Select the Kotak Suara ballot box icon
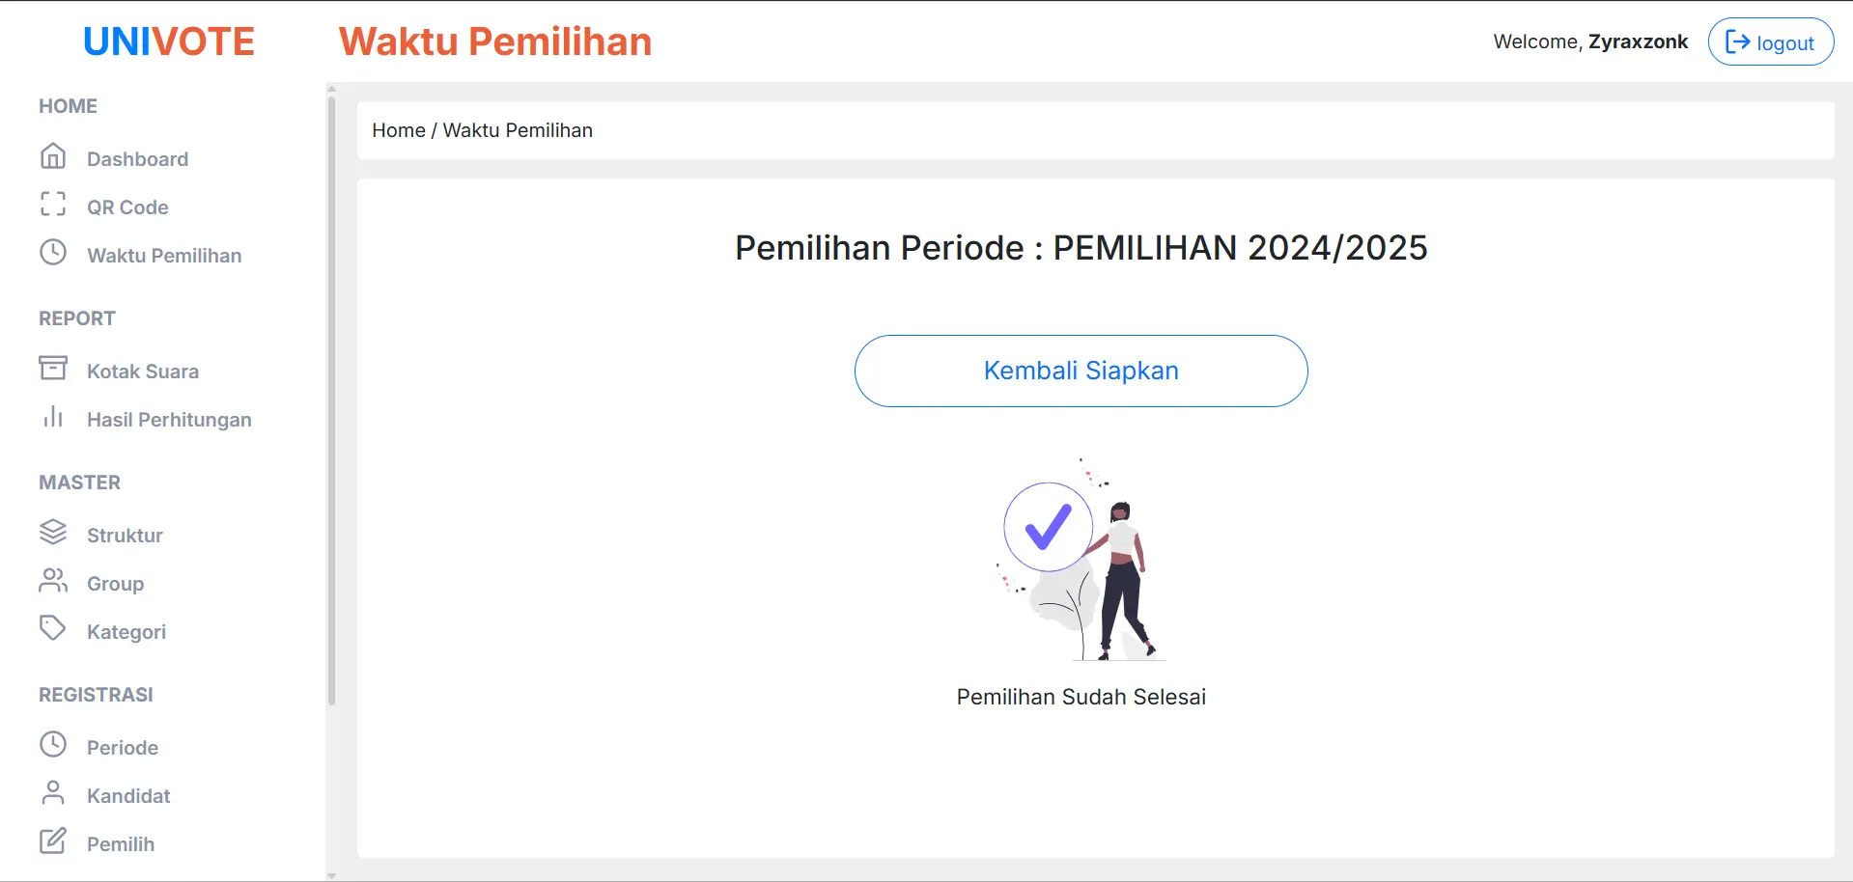Viewport: 1853px width, 882px height. (53, 370)
